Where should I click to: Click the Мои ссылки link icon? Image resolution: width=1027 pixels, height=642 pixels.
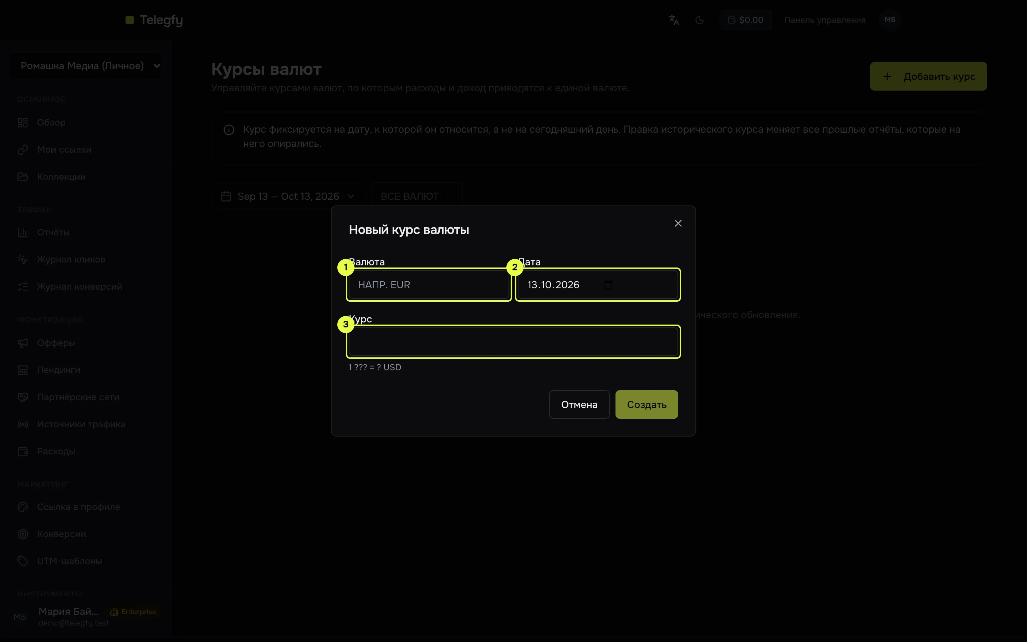pyautogui.click(x=23, y=150)
